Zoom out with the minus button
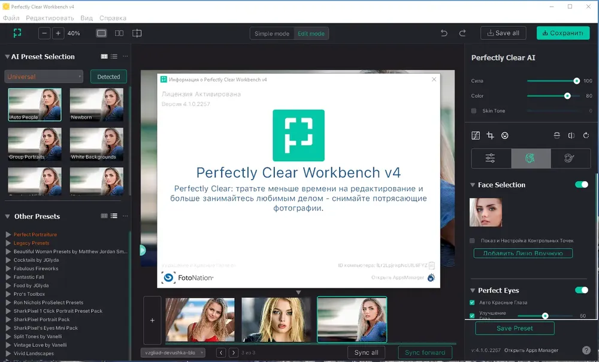Viewport: 599px width, 362px height. 44,33
